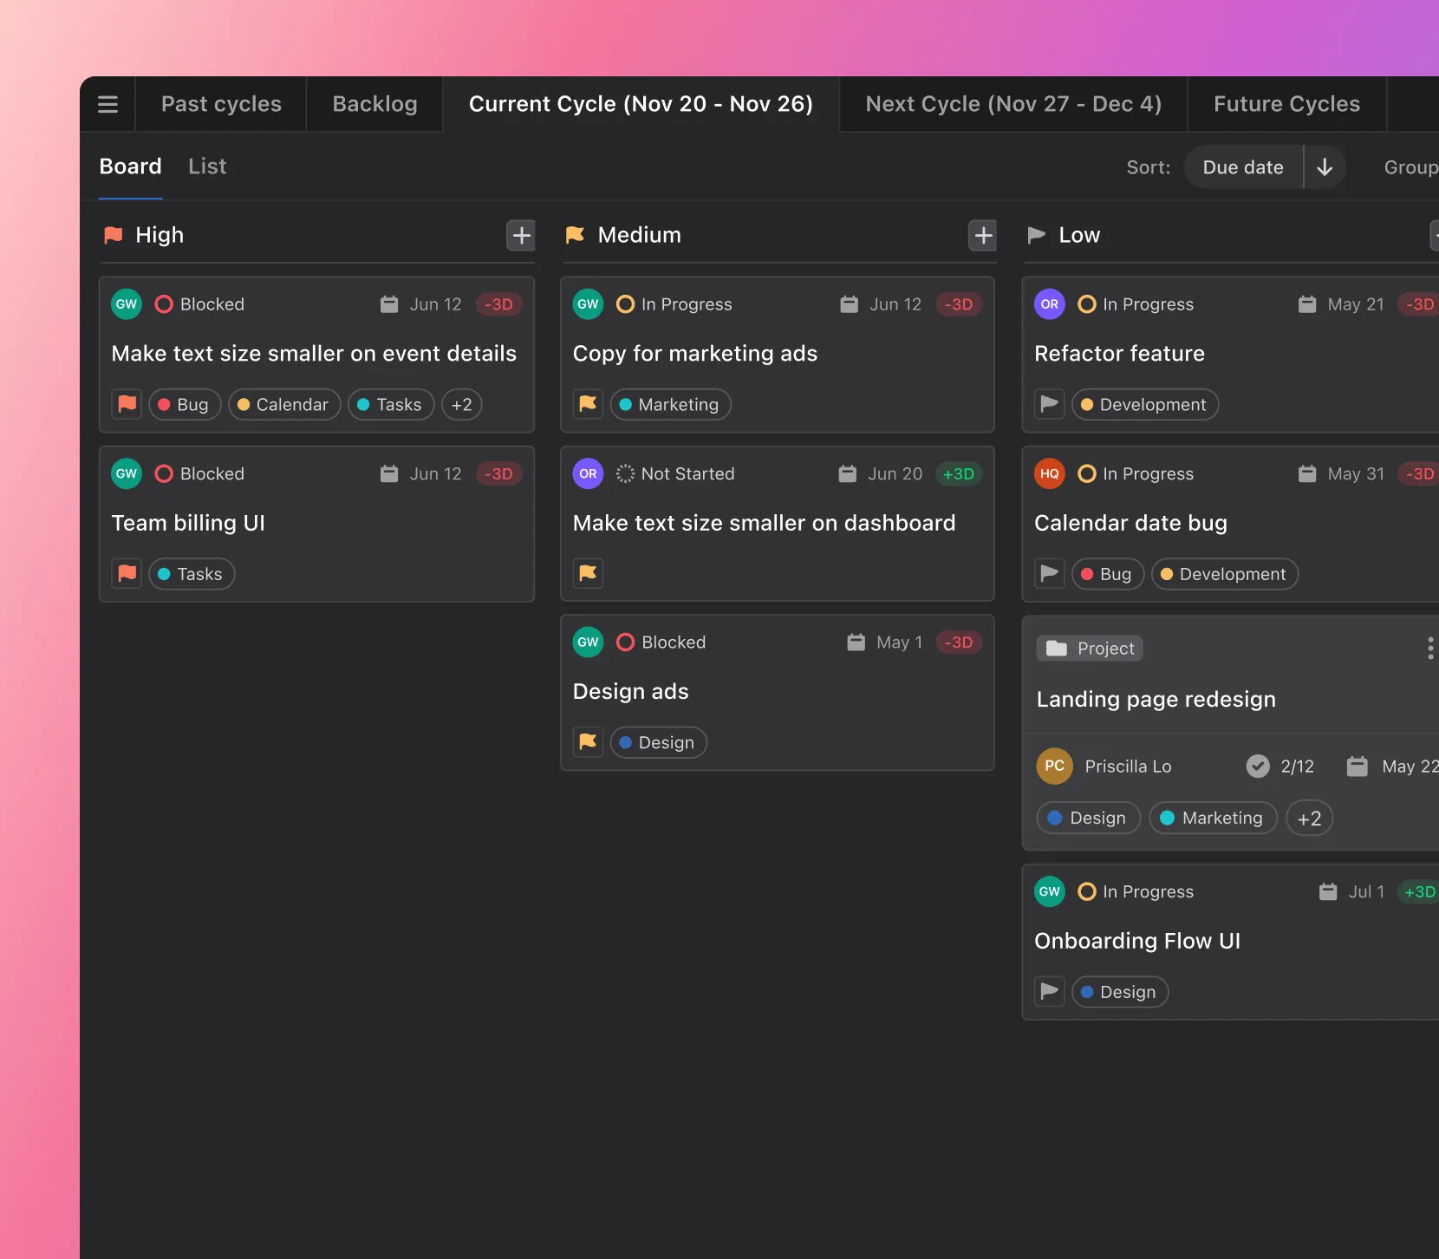Toggle Blocked status circle on Team billing UI
This screenshot has height=1259, width=1439.
click(164, 473)
